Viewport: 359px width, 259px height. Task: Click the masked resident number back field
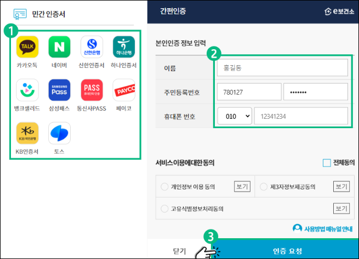pyautogui.click(x=316, y=92)
